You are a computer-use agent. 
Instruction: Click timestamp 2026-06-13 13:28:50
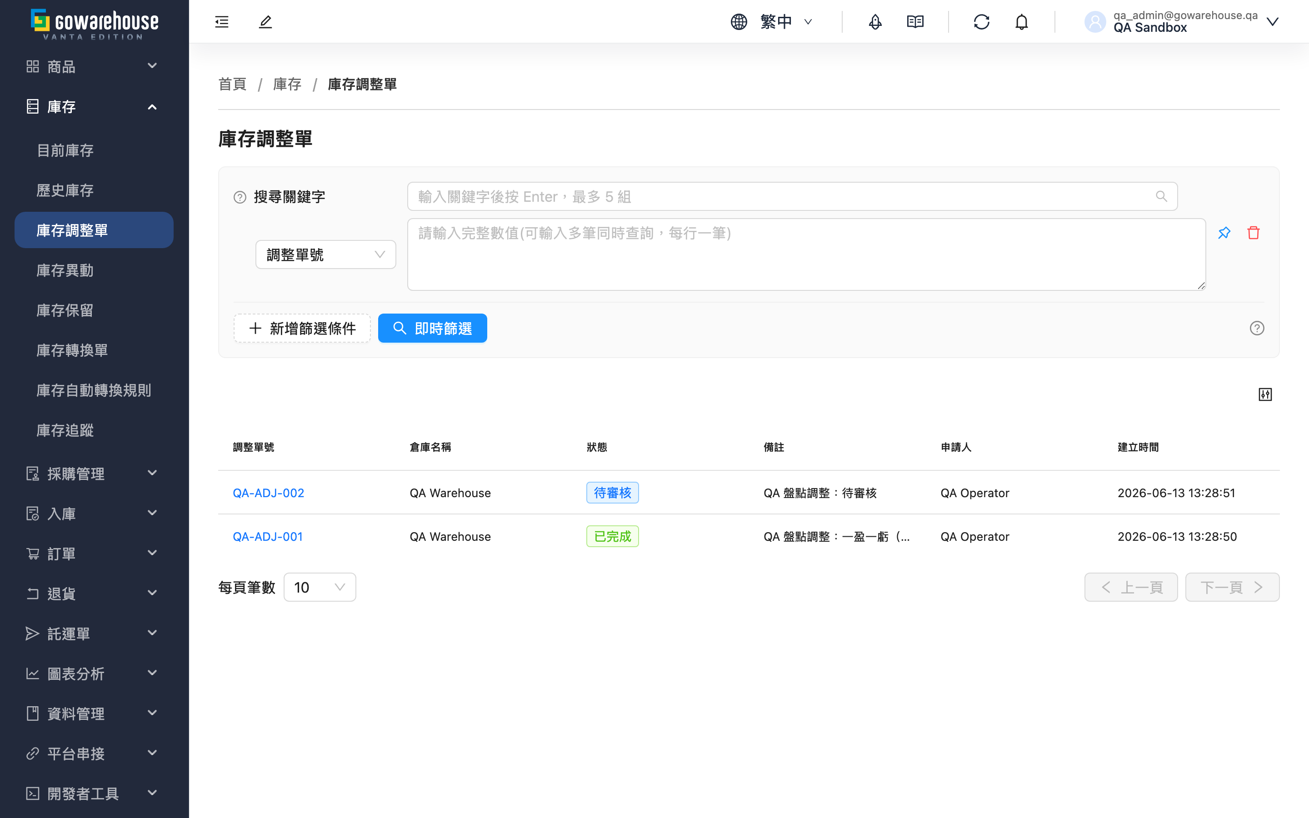pyautogui.click(x=1177, y=537)
